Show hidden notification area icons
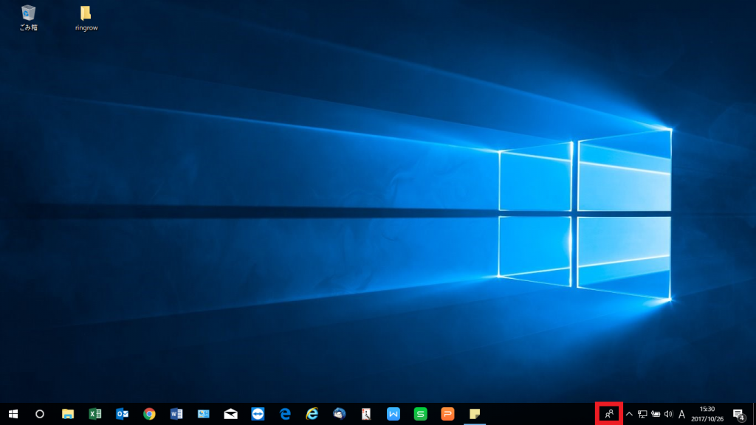Image resolution: width=756 pixels, height=425 pixels. click(x=628, y=413)
